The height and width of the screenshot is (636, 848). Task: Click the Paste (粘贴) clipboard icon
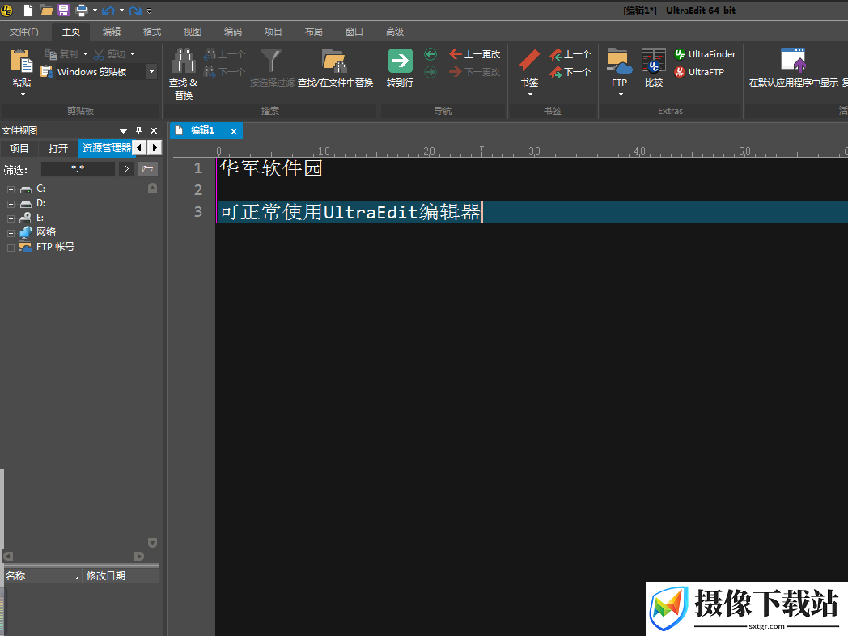pyautogui.click(x=22, y=61)
